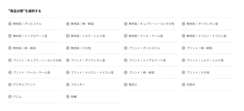This screenshot has height=111, width=244.
Task: Expand プリント｜ポリエステル category
Action: pyautogui.click(x=151, y=48)
